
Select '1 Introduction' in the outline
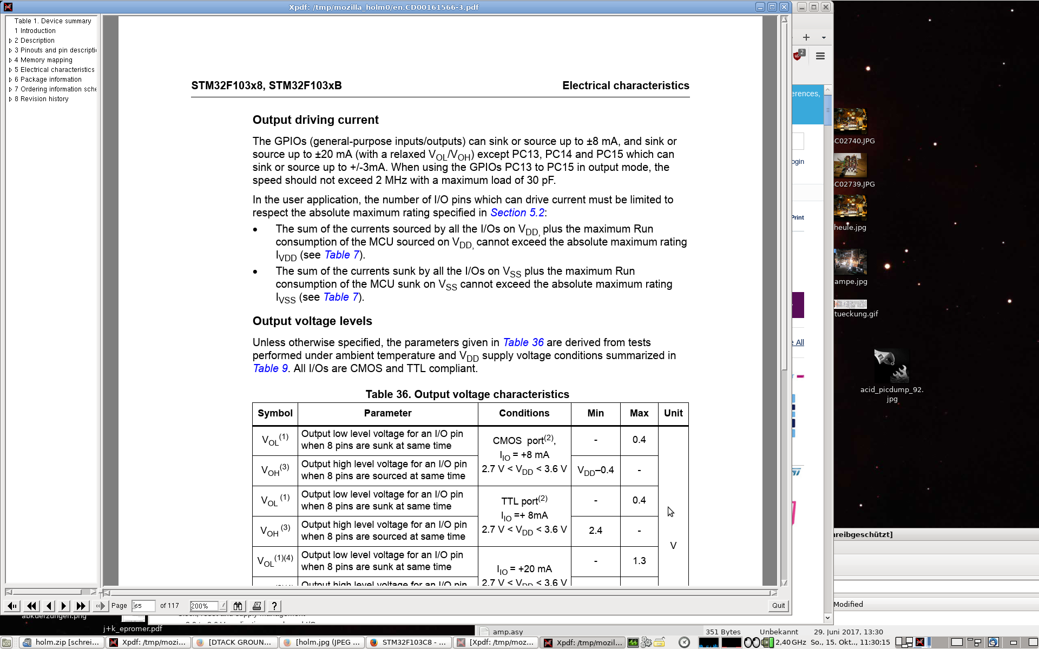(x=35, y=31)
